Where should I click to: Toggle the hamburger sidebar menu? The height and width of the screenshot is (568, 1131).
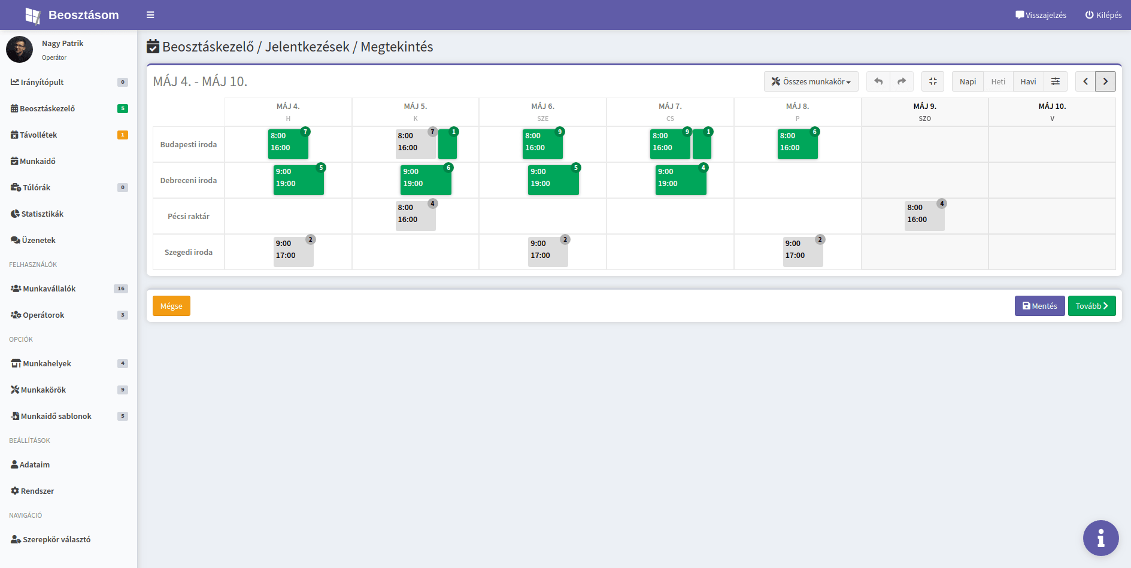(x=150, y=15)
